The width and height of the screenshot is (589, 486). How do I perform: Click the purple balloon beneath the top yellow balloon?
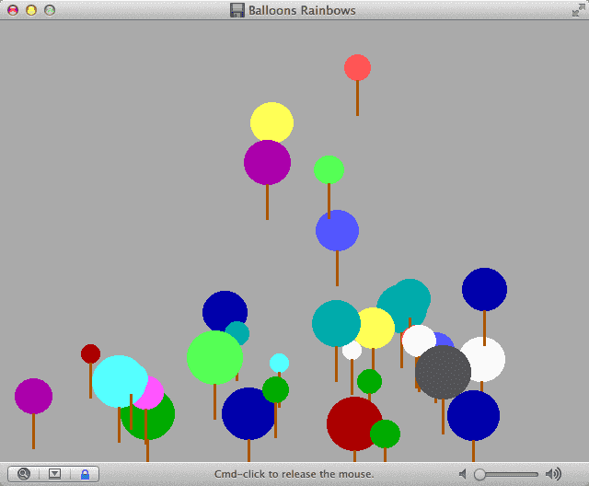coord(267,163)
